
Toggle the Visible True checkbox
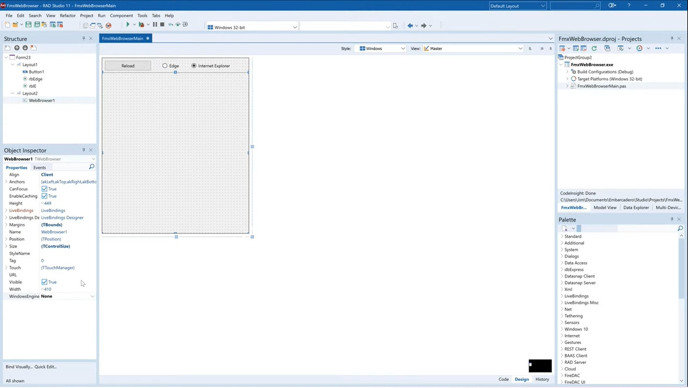click(44, 282)
